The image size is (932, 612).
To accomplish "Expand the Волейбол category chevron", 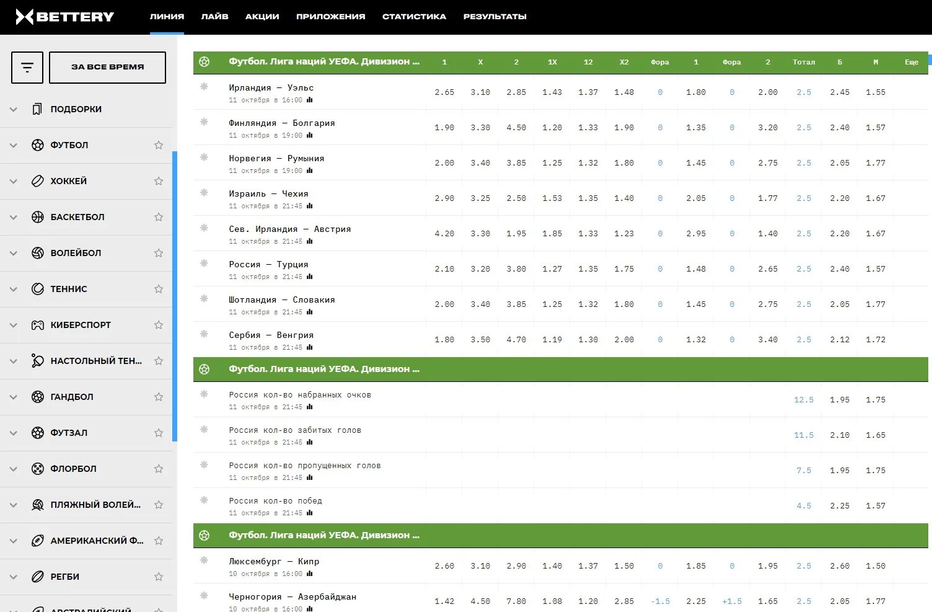I will pyautogui.click(x=13, y=253).
